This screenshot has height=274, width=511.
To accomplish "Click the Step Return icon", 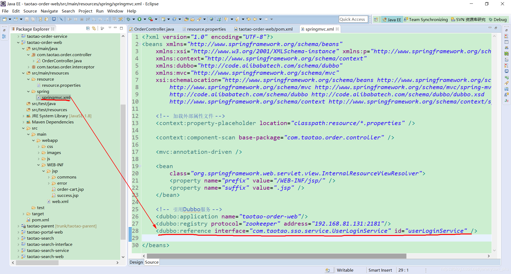I will pyautogui.click(x=106, y=19).
